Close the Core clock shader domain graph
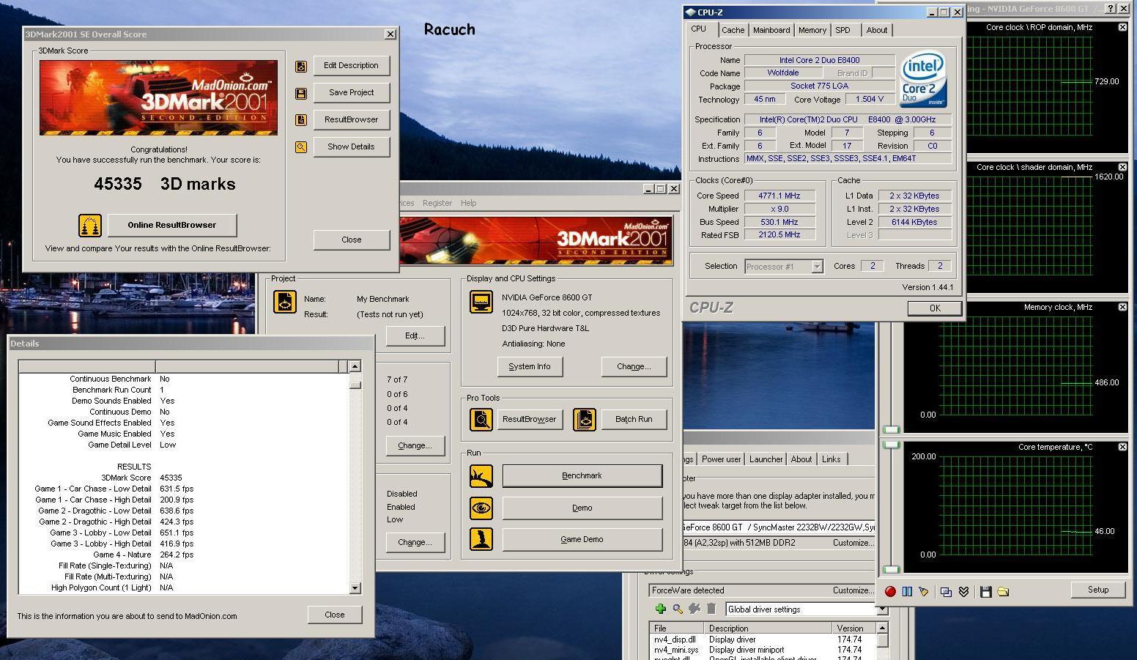The width and height of the screenshot is (1137, 660). pyautogui.click(x=1122, y=167)
